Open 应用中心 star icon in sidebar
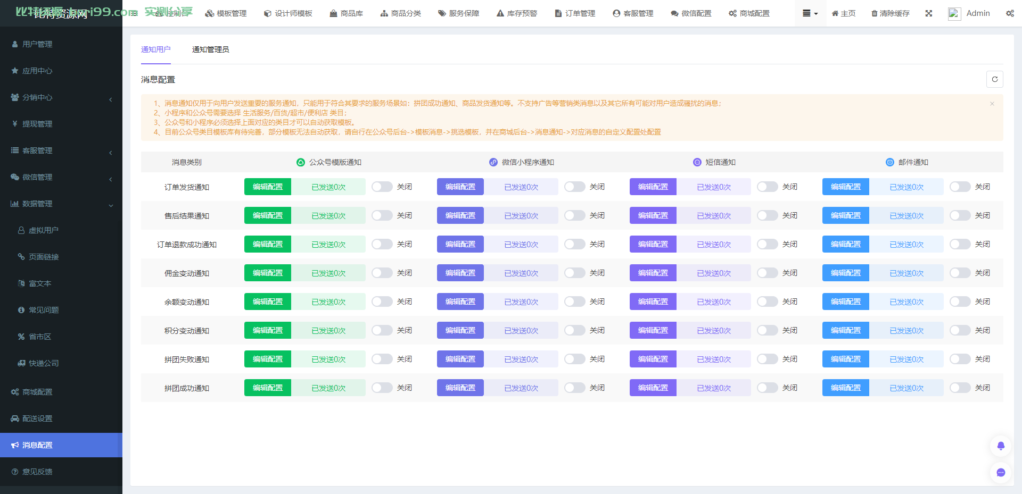This screenshot has width=1022, height=494. tap(15, 71)
